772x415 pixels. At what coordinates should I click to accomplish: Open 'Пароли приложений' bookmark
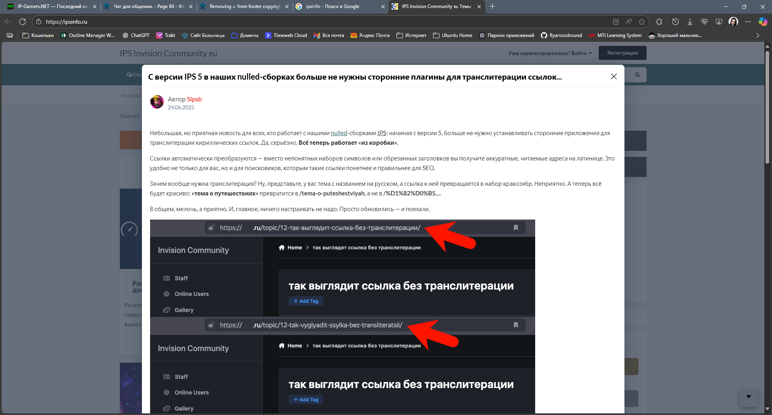click(507, 35)
